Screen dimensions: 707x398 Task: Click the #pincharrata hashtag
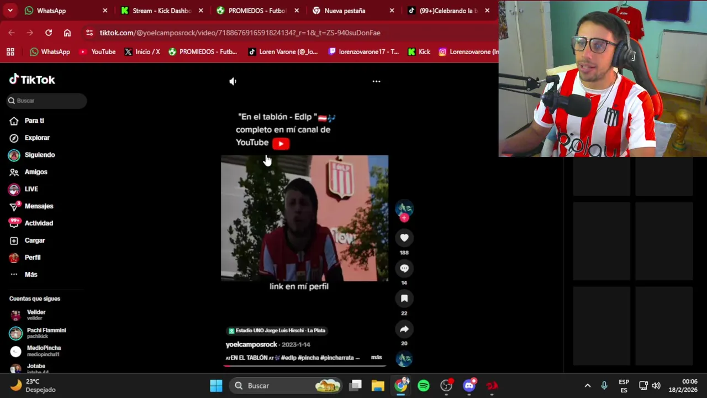[337, 358]
